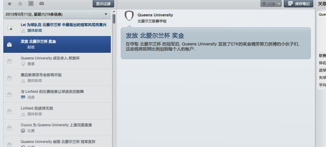Click the 发放 北爱尔兰杯 奖金 headline
The width and height of the screenshot is (326, 147).
pyautogui.click(x=155, y=35)
